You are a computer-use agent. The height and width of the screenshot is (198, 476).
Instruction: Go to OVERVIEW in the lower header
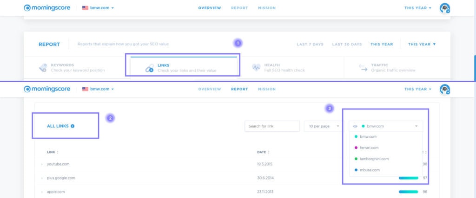pyautogui.click(x=210, y=89)
